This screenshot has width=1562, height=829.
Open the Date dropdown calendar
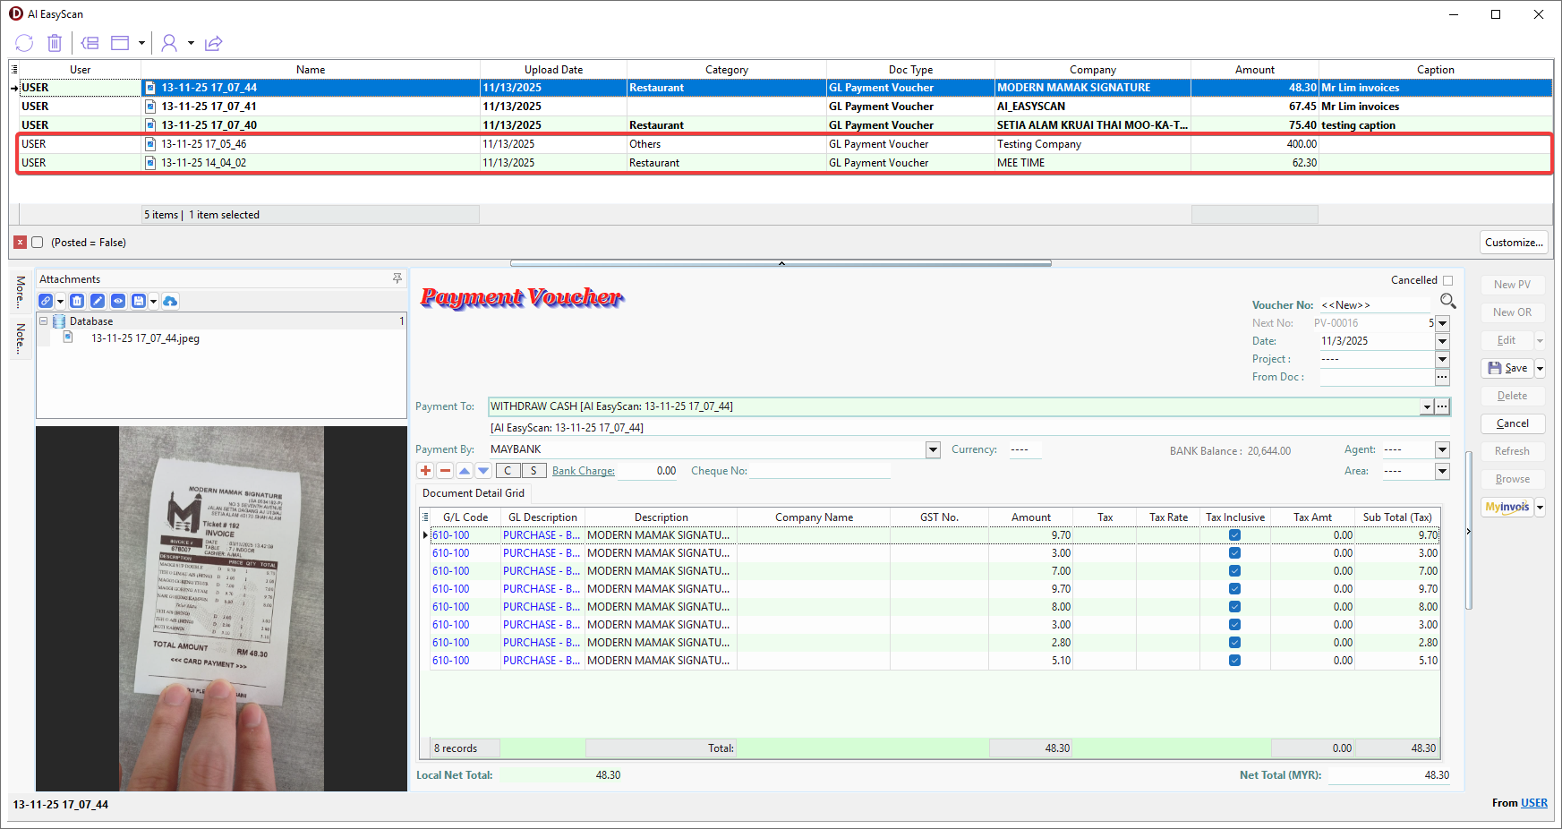(1442, 341)
